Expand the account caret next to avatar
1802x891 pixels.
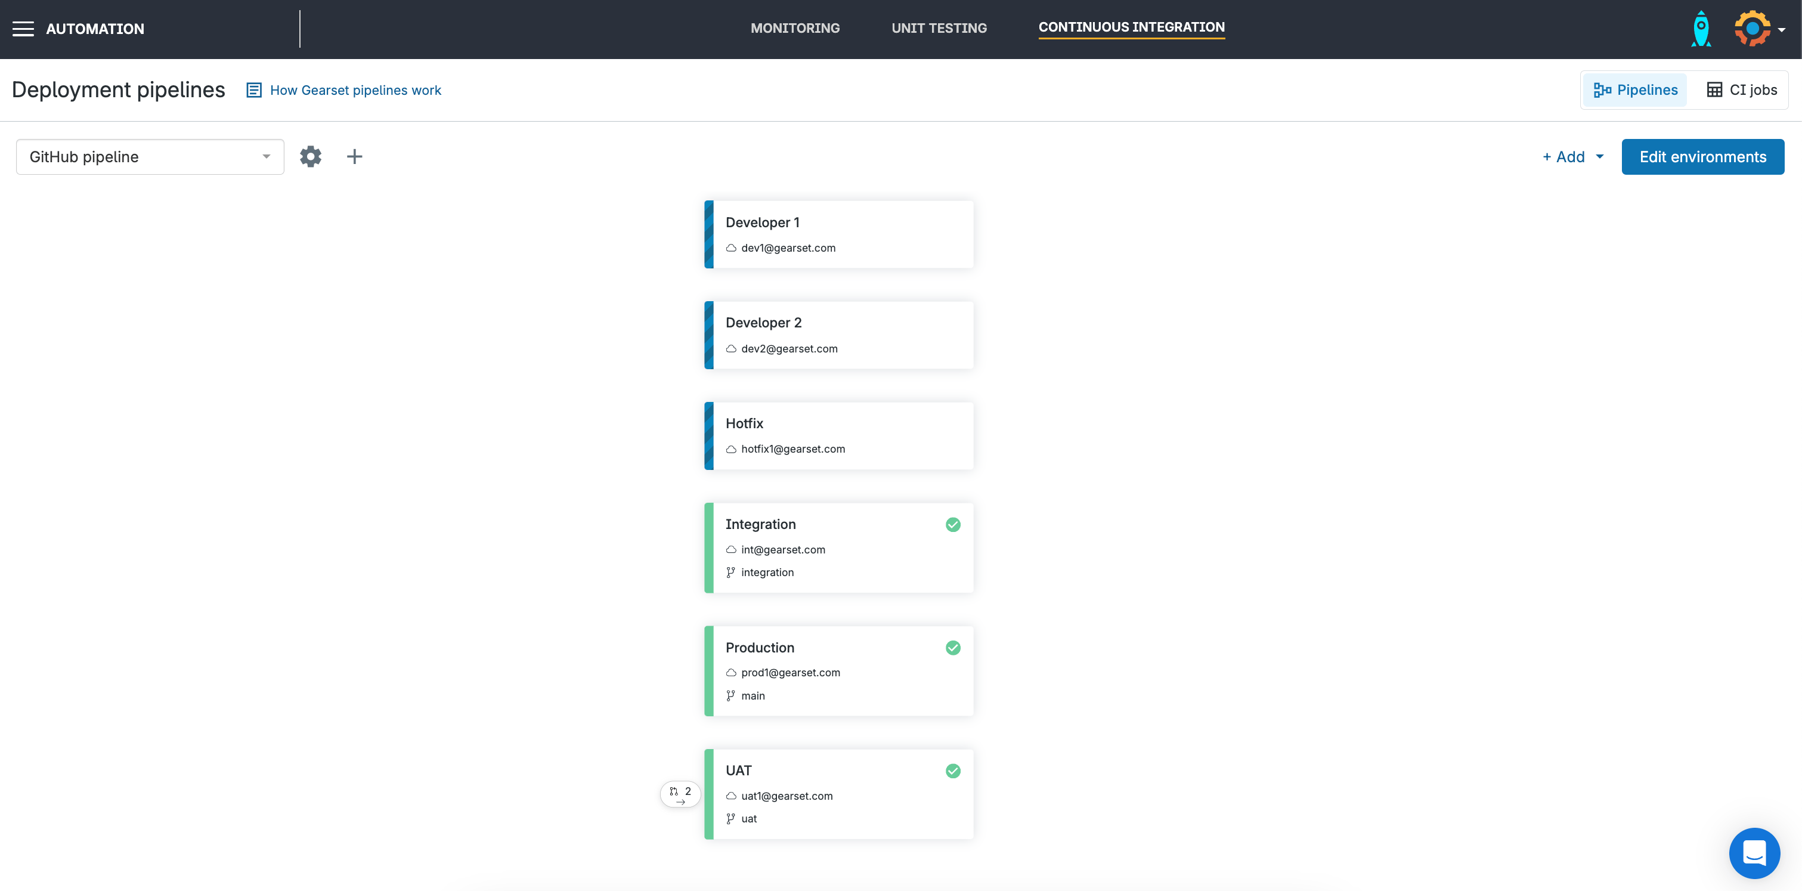[1782, 30]
